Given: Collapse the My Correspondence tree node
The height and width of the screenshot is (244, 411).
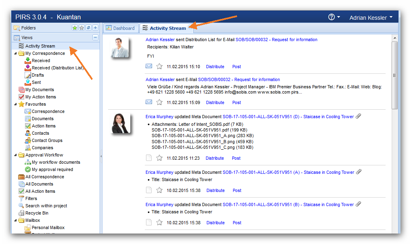Looking at the screenshot, I should [16, 53].
